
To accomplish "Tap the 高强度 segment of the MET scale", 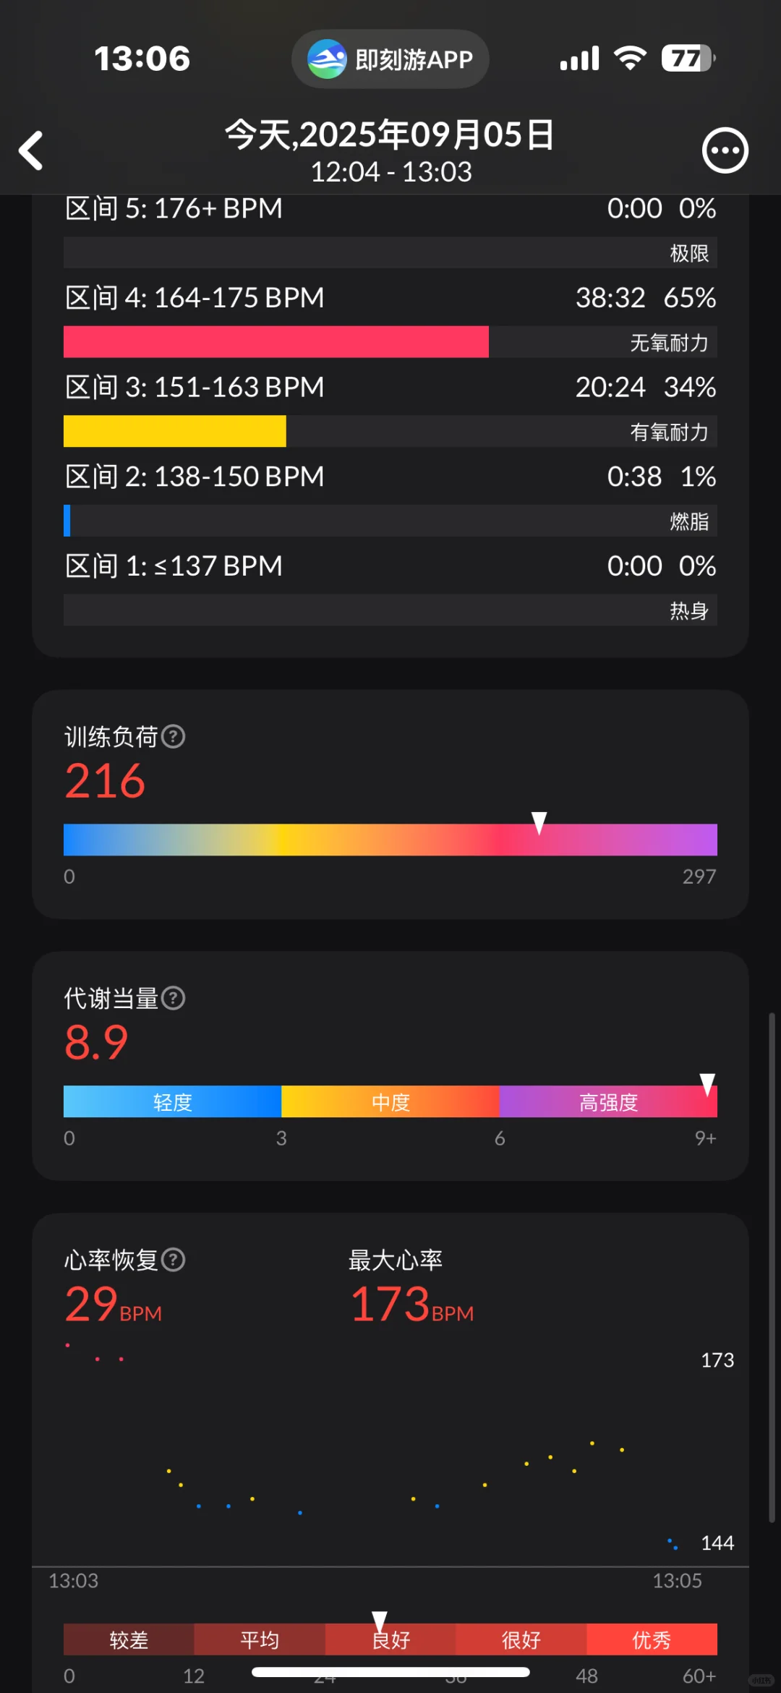I will point(607,1102).
